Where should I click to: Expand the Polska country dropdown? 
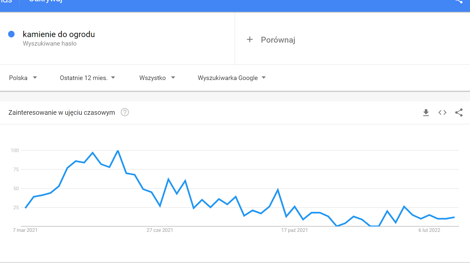23,78
